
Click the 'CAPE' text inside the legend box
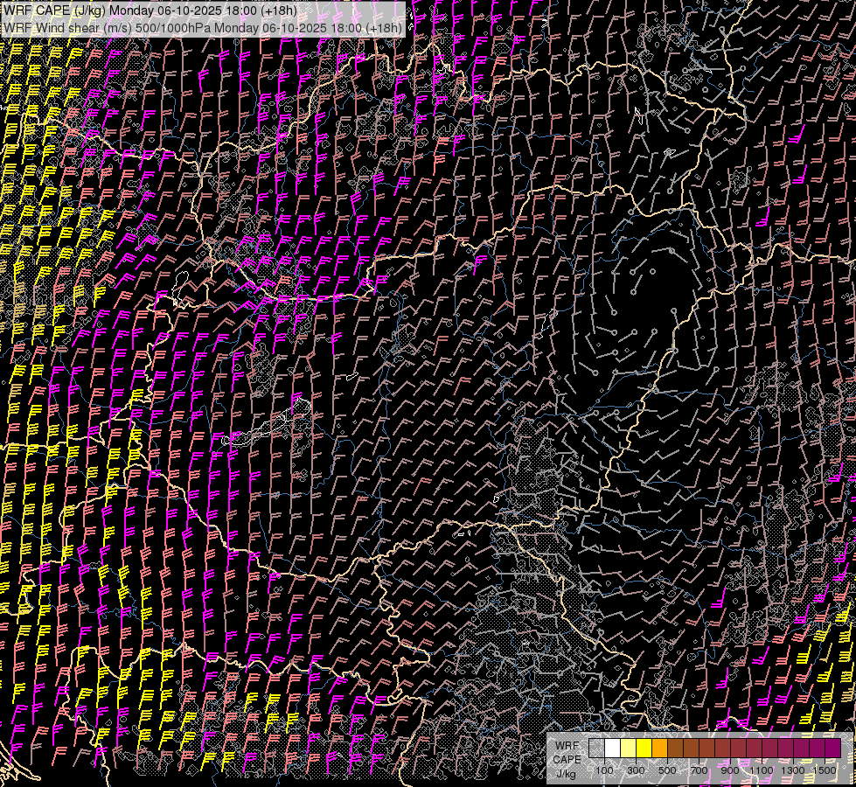coord(567,759)
